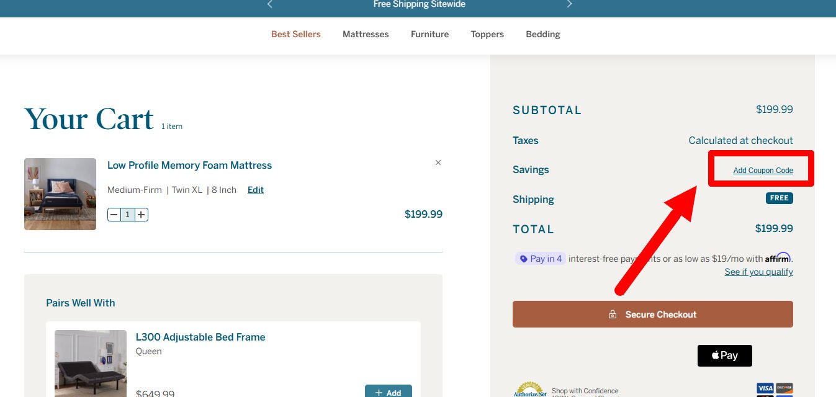Open the Mattresses menu

(366, 34)
